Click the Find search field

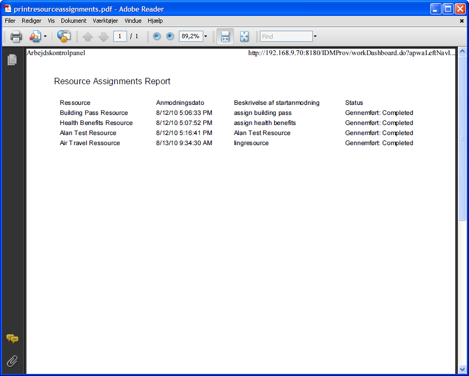(286, 37)
